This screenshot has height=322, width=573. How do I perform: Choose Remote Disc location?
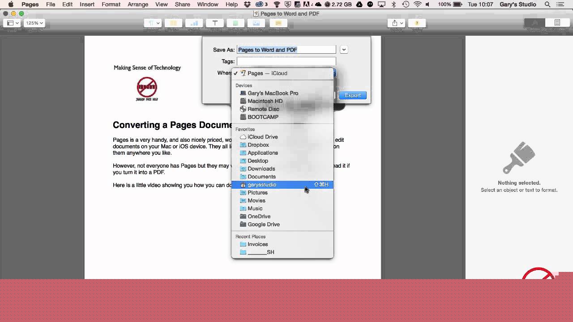282,109
